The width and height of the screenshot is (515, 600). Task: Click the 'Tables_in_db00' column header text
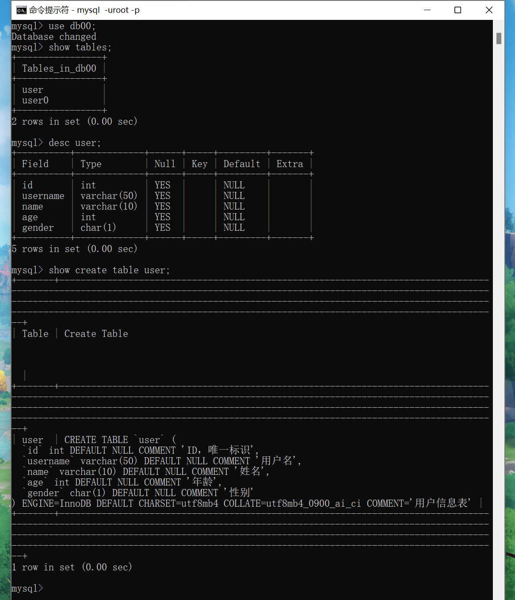[59, 68]
